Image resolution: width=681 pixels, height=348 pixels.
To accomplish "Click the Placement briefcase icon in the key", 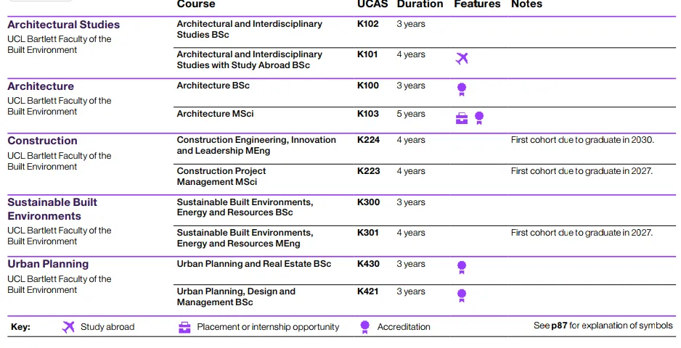I will click(184, 327).
